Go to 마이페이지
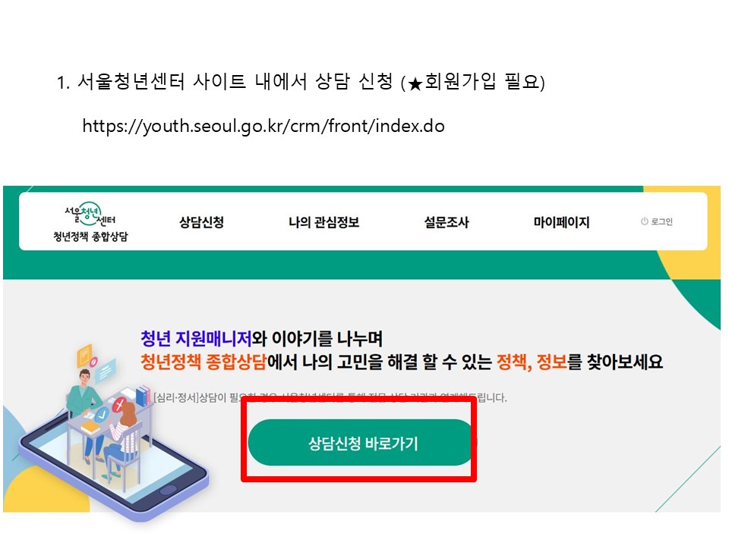The width and height of the screenshot is (729, 546). (562, 222)
